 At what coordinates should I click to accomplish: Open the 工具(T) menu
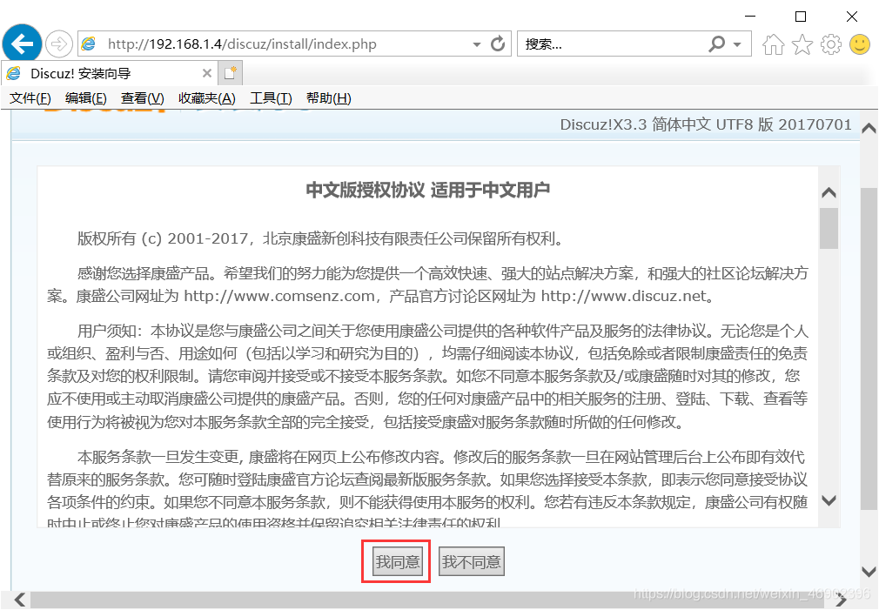click(x=271, y=98)
